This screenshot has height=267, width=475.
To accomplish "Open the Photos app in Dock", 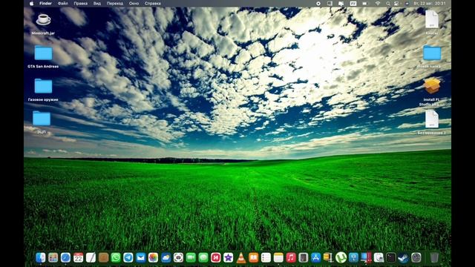I will (x=154, y=257).
